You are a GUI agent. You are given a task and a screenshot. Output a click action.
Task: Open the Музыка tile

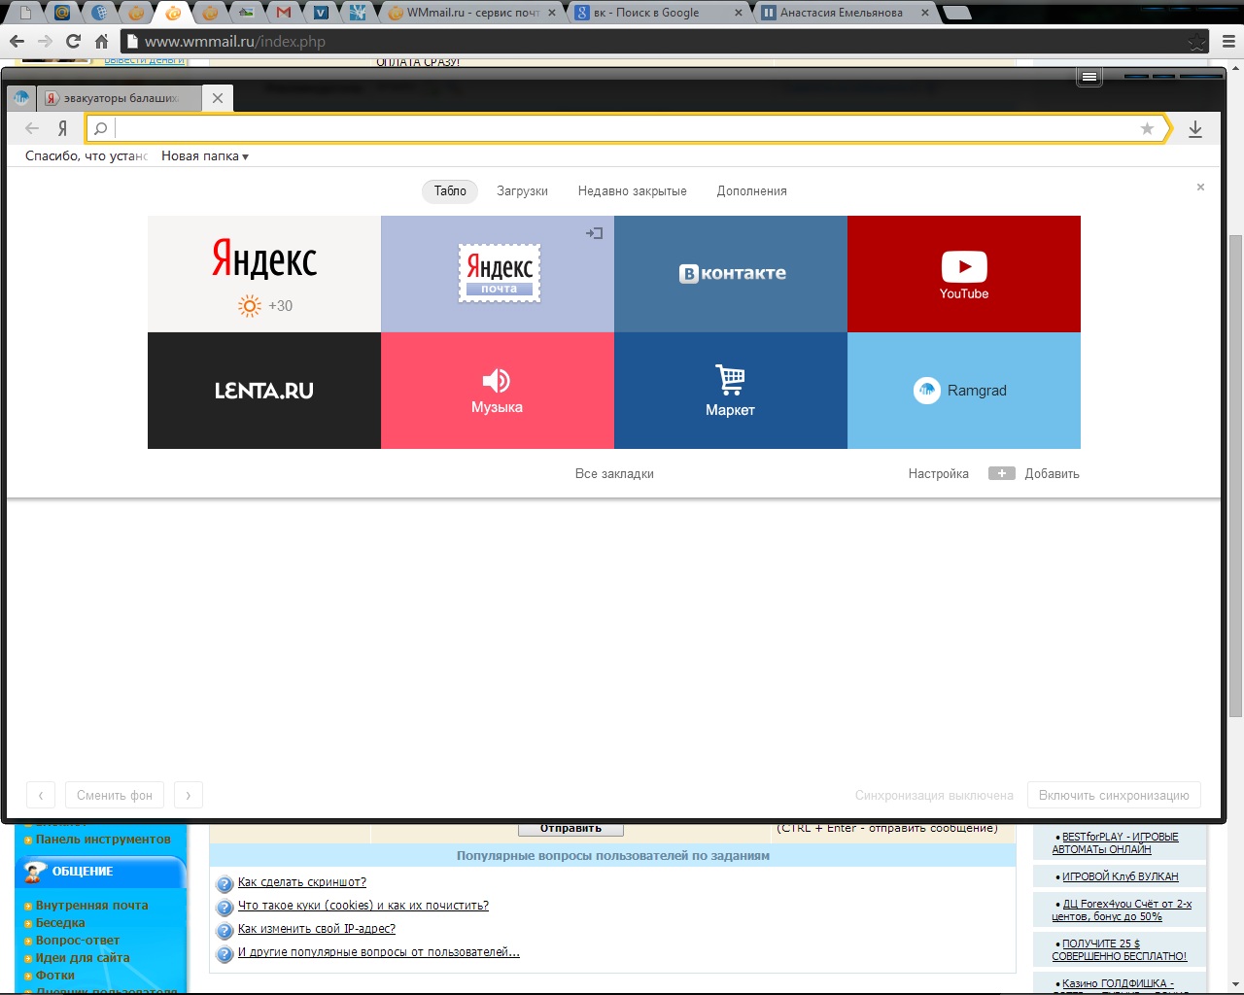point(498,391)
